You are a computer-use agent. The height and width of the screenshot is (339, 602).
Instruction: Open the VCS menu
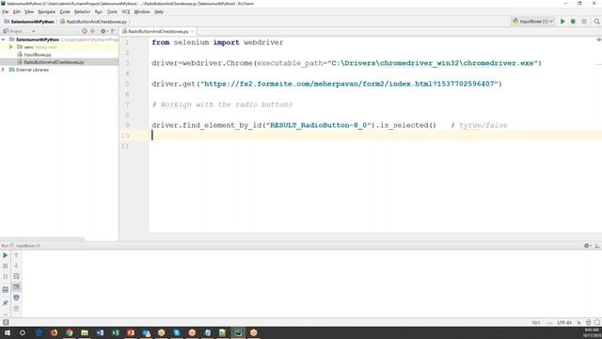(x=125, y=12)
